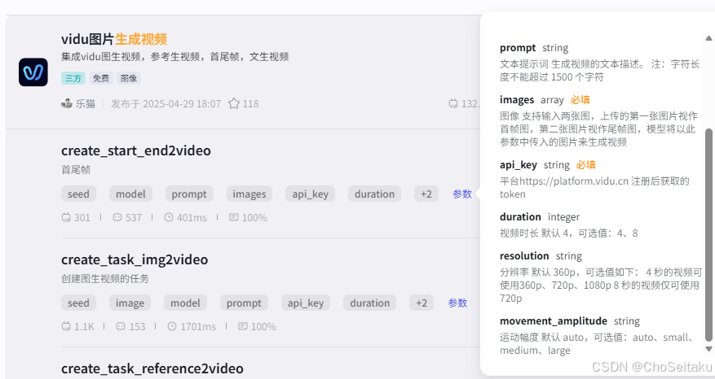715x379 pixels.
Task: Expand the +2 tag under create_task_img2video
Action: click(421, 303)
